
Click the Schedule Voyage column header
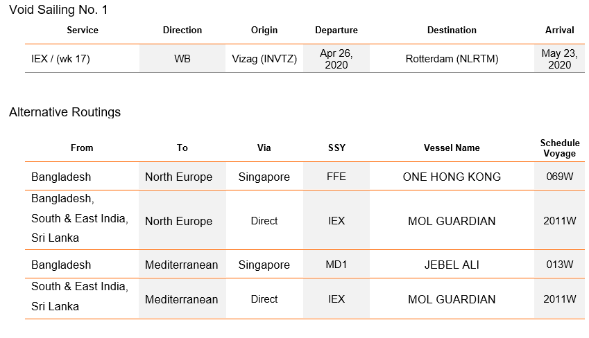(560, 148)
